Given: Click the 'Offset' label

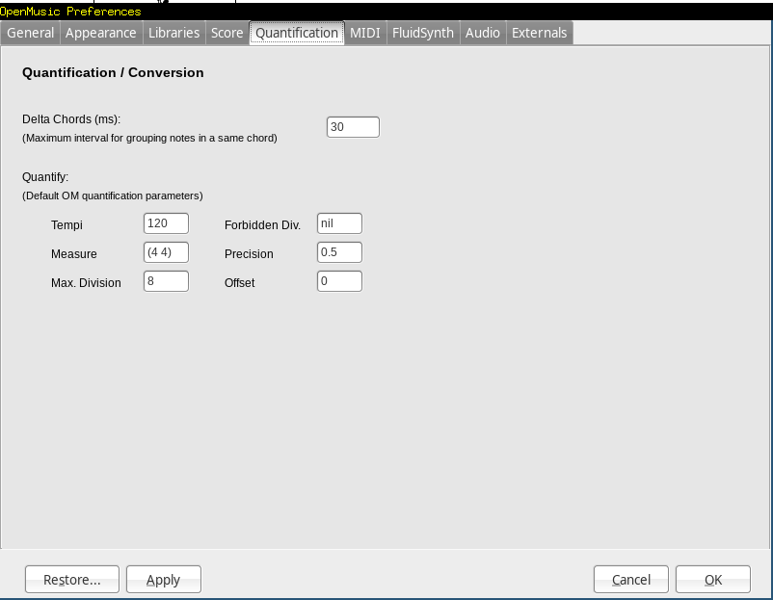Looking at the screenshot, I should point(240,283).
